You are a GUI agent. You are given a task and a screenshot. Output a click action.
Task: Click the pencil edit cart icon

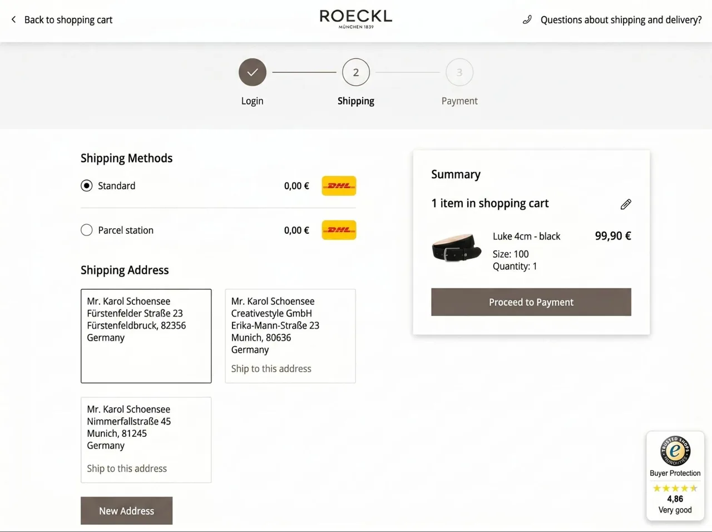click(626, 204)
